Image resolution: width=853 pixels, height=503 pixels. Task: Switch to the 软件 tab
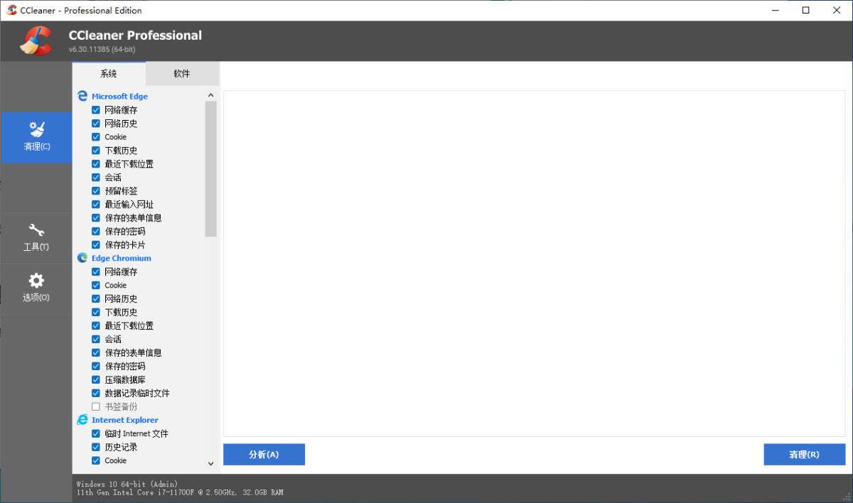click(x=182, y=73)
